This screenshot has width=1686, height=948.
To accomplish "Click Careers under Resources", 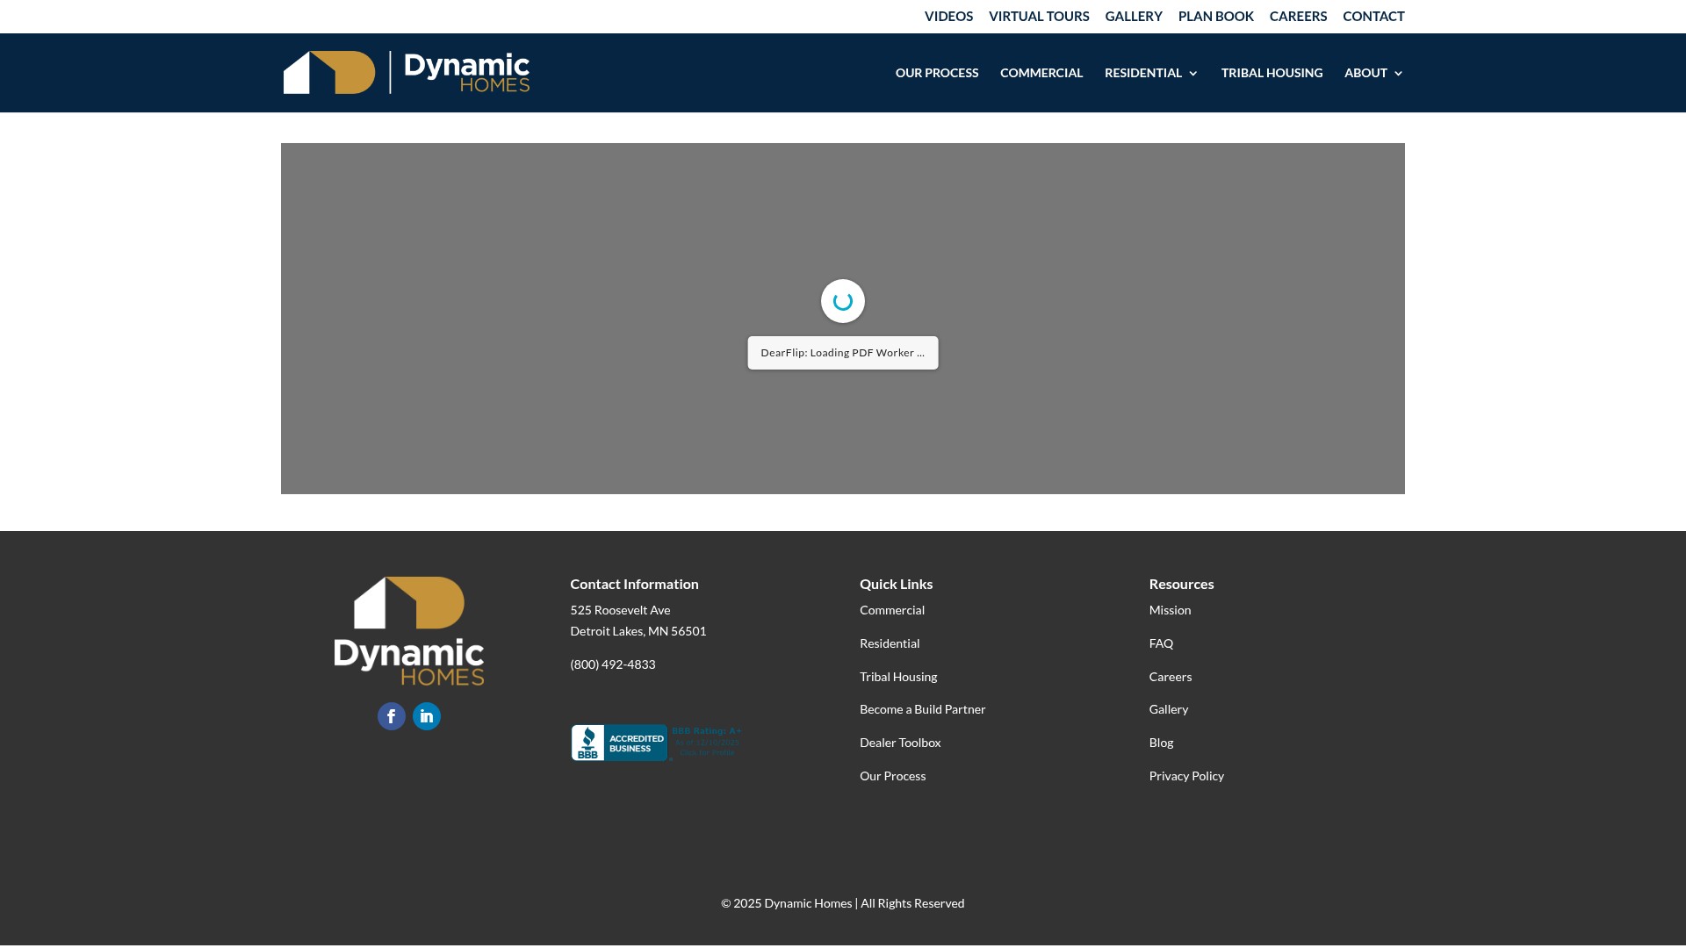I will (x=1171, y=677).
